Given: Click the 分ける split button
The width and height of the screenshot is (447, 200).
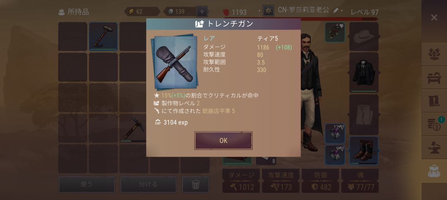Looking at the screenshot, I should 148,184.
